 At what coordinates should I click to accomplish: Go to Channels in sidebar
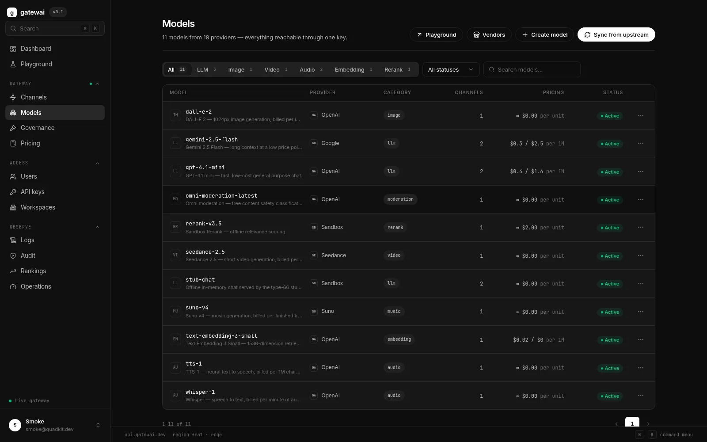tap(55, 97)
